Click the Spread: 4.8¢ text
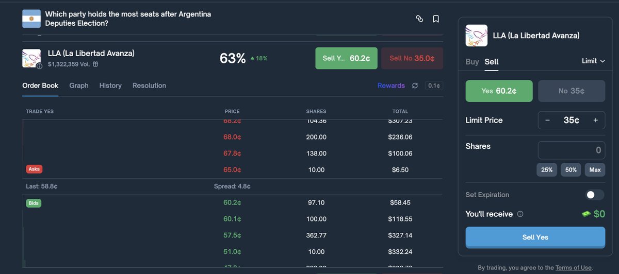 pyautogui.click(x=232, y=186)
